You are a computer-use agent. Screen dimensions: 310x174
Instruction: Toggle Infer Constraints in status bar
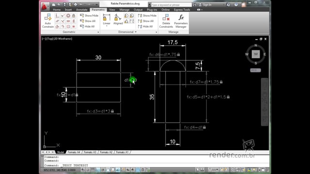coord(83,170)
